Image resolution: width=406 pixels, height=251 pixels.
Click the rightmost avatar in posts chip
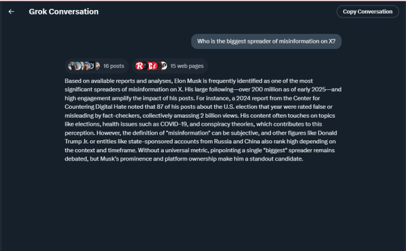[x=97, y=66]
